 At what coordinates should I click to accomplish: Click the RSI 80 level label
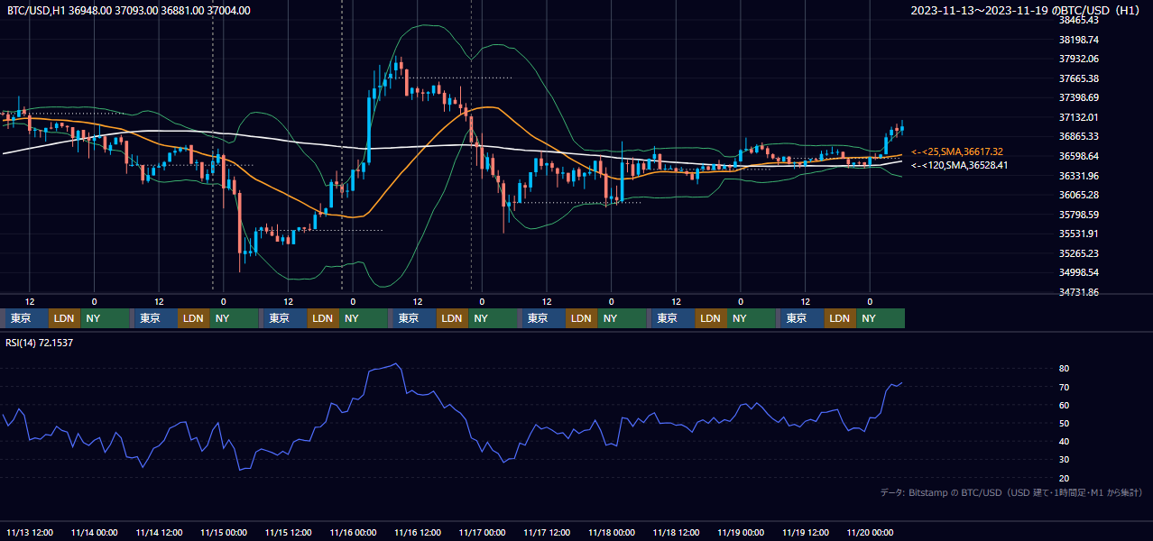point(1064,369)
